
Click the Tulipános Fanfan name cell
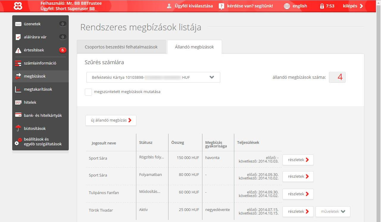point(104,193)
